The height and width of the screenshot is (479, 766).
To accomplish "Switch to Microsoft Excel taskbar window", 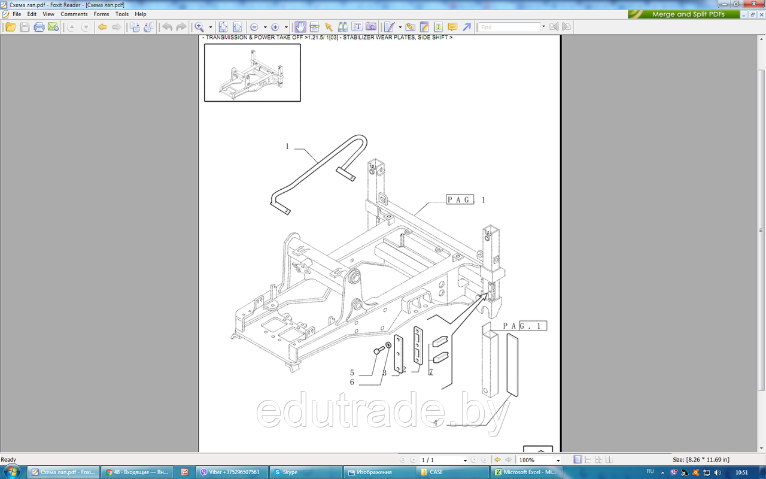I will [526, 472].
